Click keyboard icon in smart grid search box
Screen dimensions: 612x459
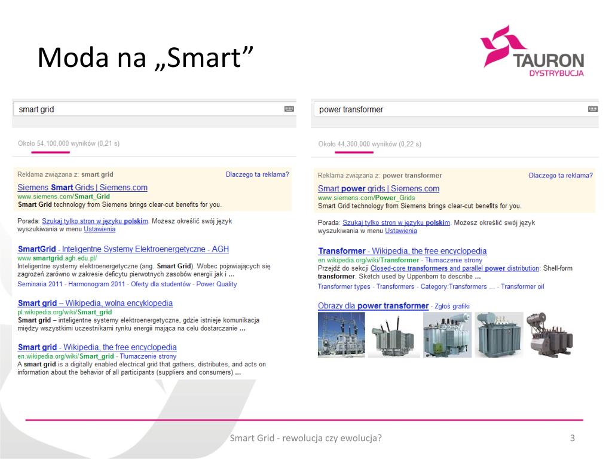coord(289,109)
